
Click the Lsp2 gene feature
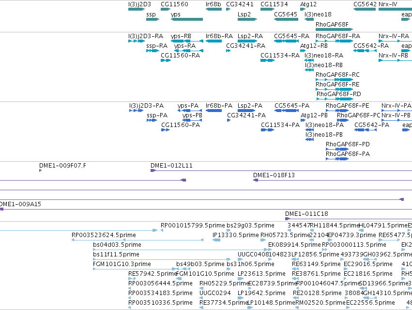click(x=247, y=19)
